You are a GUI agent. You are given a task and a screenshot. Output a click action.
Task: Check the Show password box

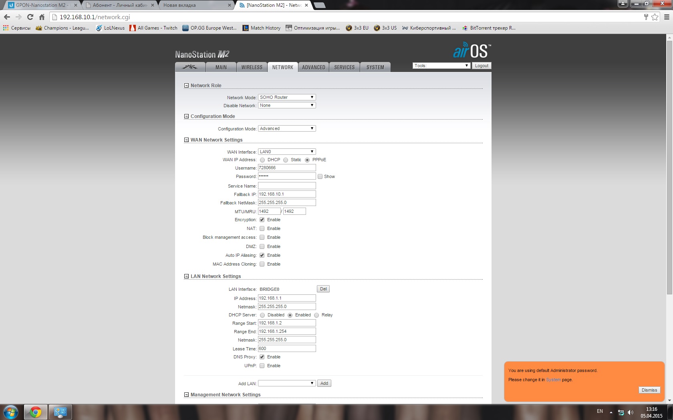point(320,176)
